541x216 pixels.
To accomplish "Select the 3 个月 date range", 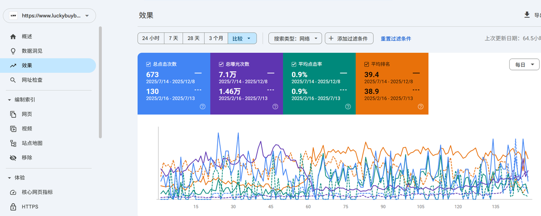I will (216, 38).
